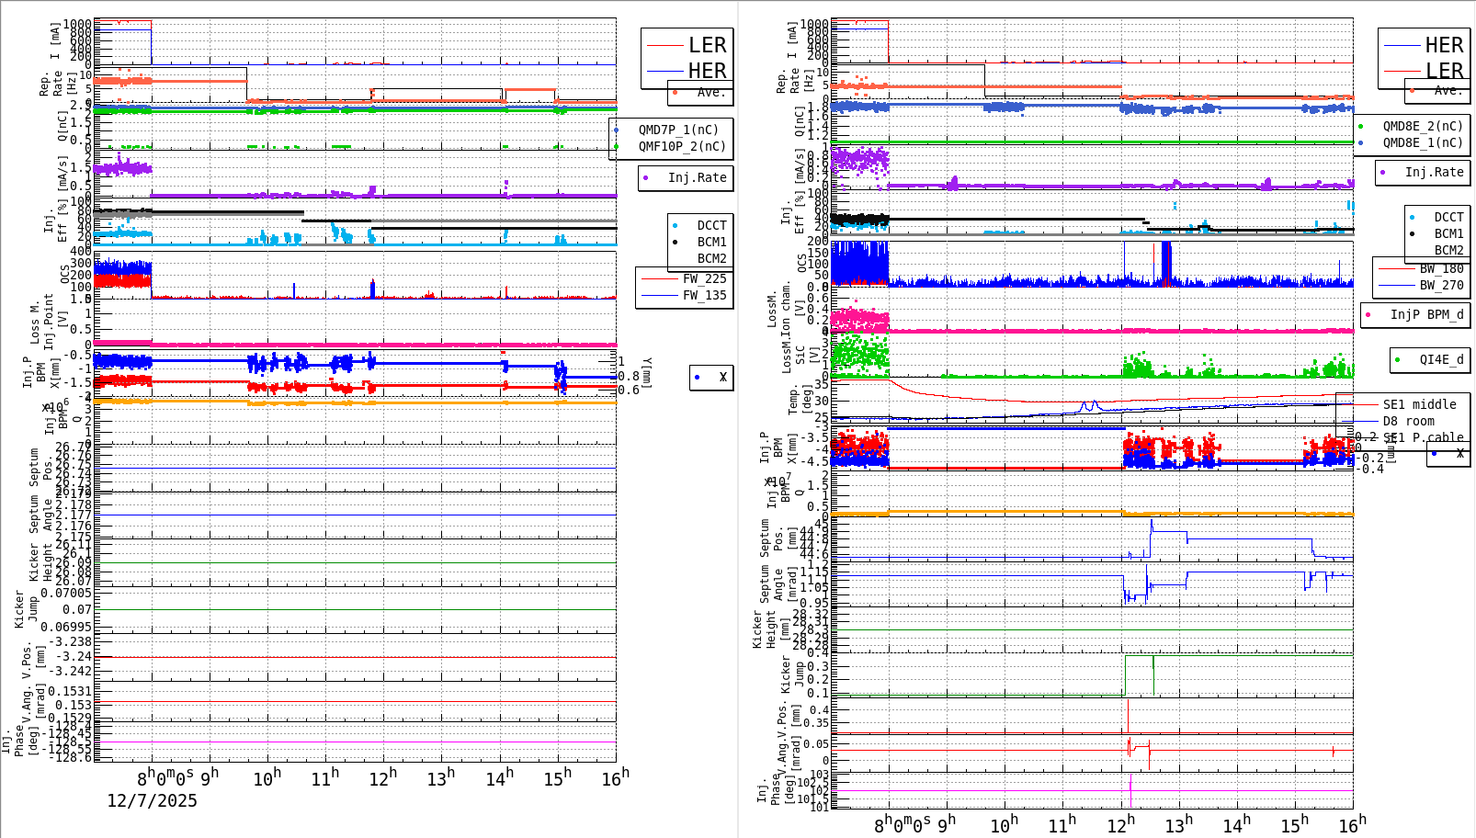Click the 8h0m0s time label on right plot
Screen dimensions: 1476x838
coord(903,824)
